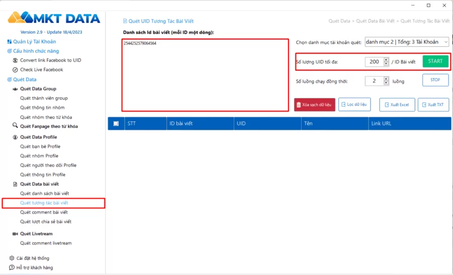Select Quét thành viên group in sidebar

(x=44, y=98)
